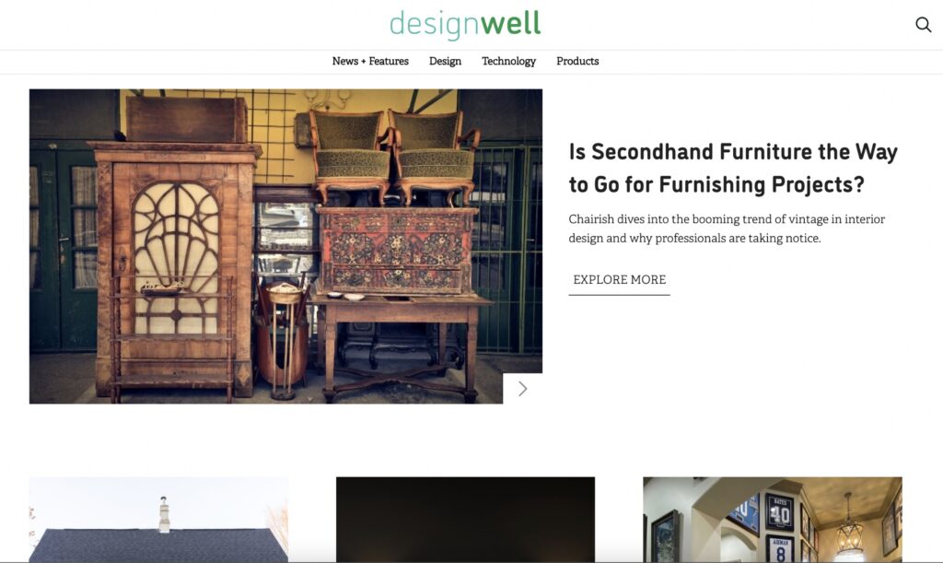Screen dimensions: 943x563
Task: Open the Products nav item
Action: (x=577, y=62)
